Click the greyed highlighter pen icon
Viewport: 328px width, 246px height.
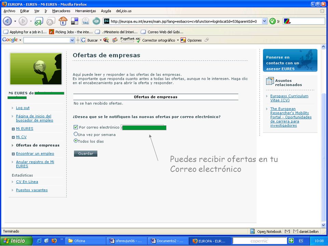(x=207, y=40)
